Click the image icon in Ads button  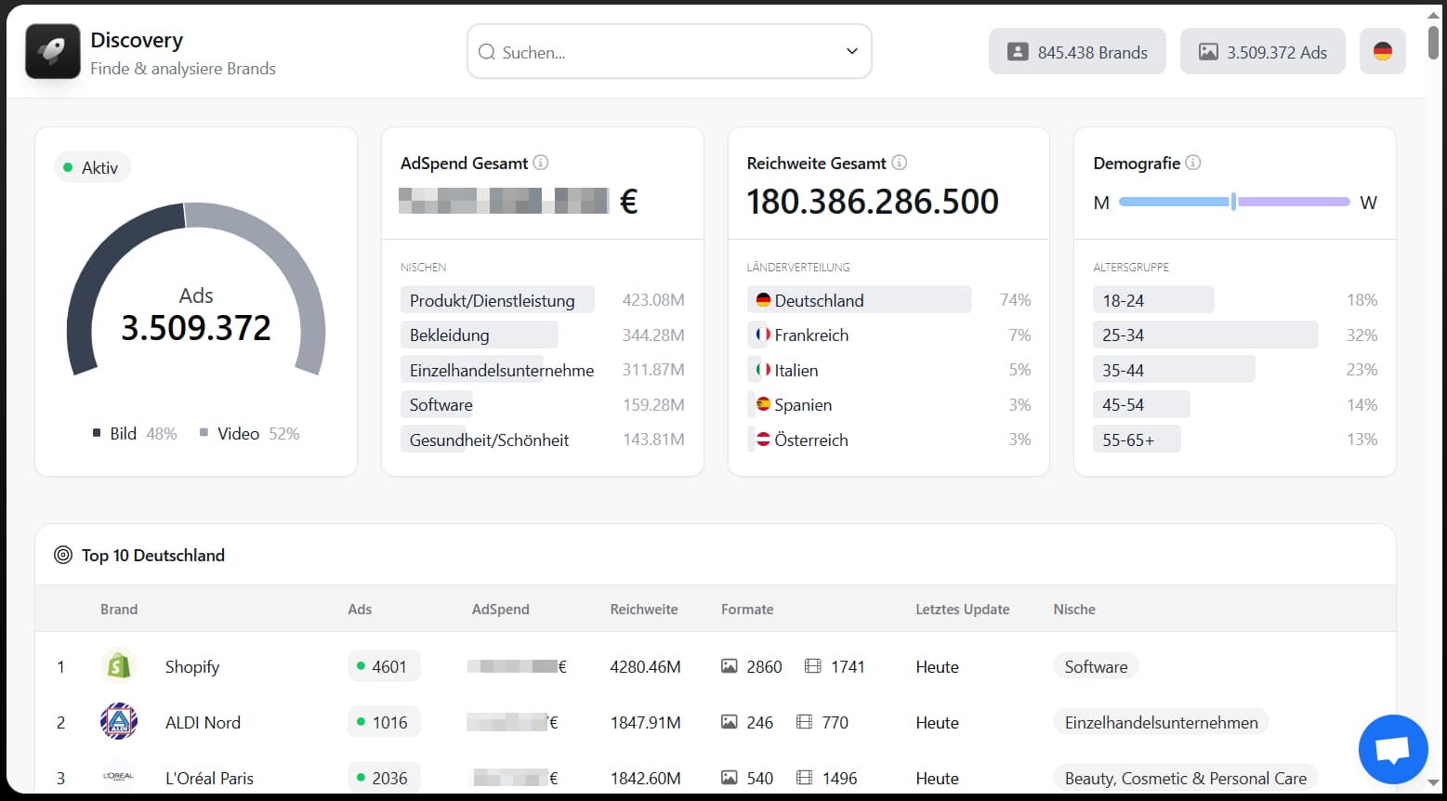click(x=1207, y=52)
